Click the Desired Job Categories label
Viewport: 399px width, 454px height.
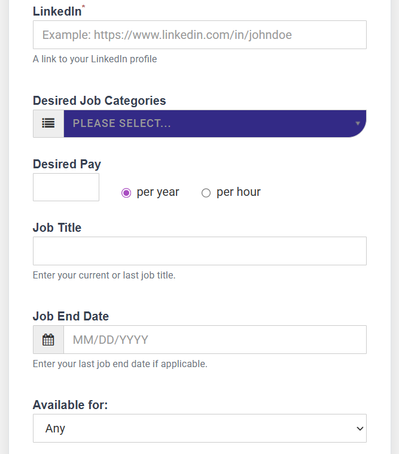pyautogui.click(x=99, y=101)
